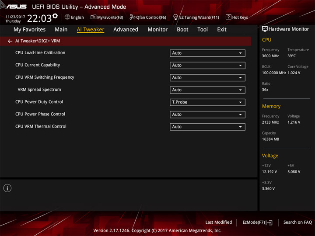Click the Version 2.17.1246 copyright text

[x=157, y=231]
